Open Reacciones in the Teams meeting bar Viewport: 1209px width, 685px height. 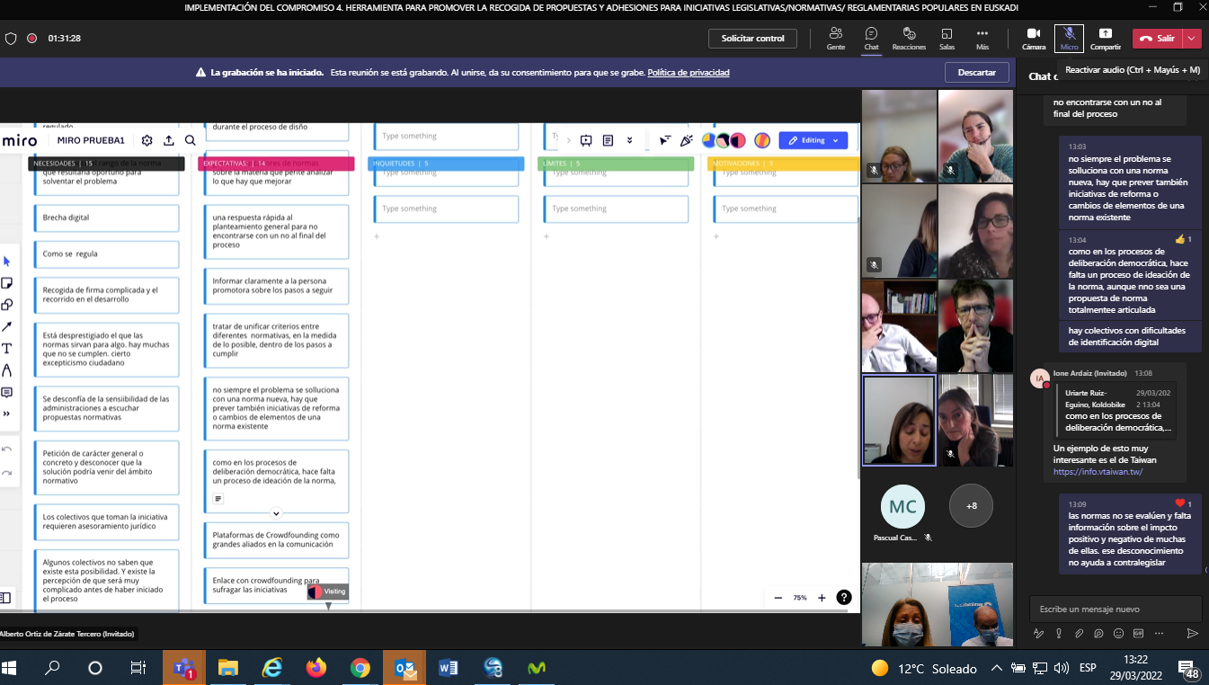coord(909,38)
